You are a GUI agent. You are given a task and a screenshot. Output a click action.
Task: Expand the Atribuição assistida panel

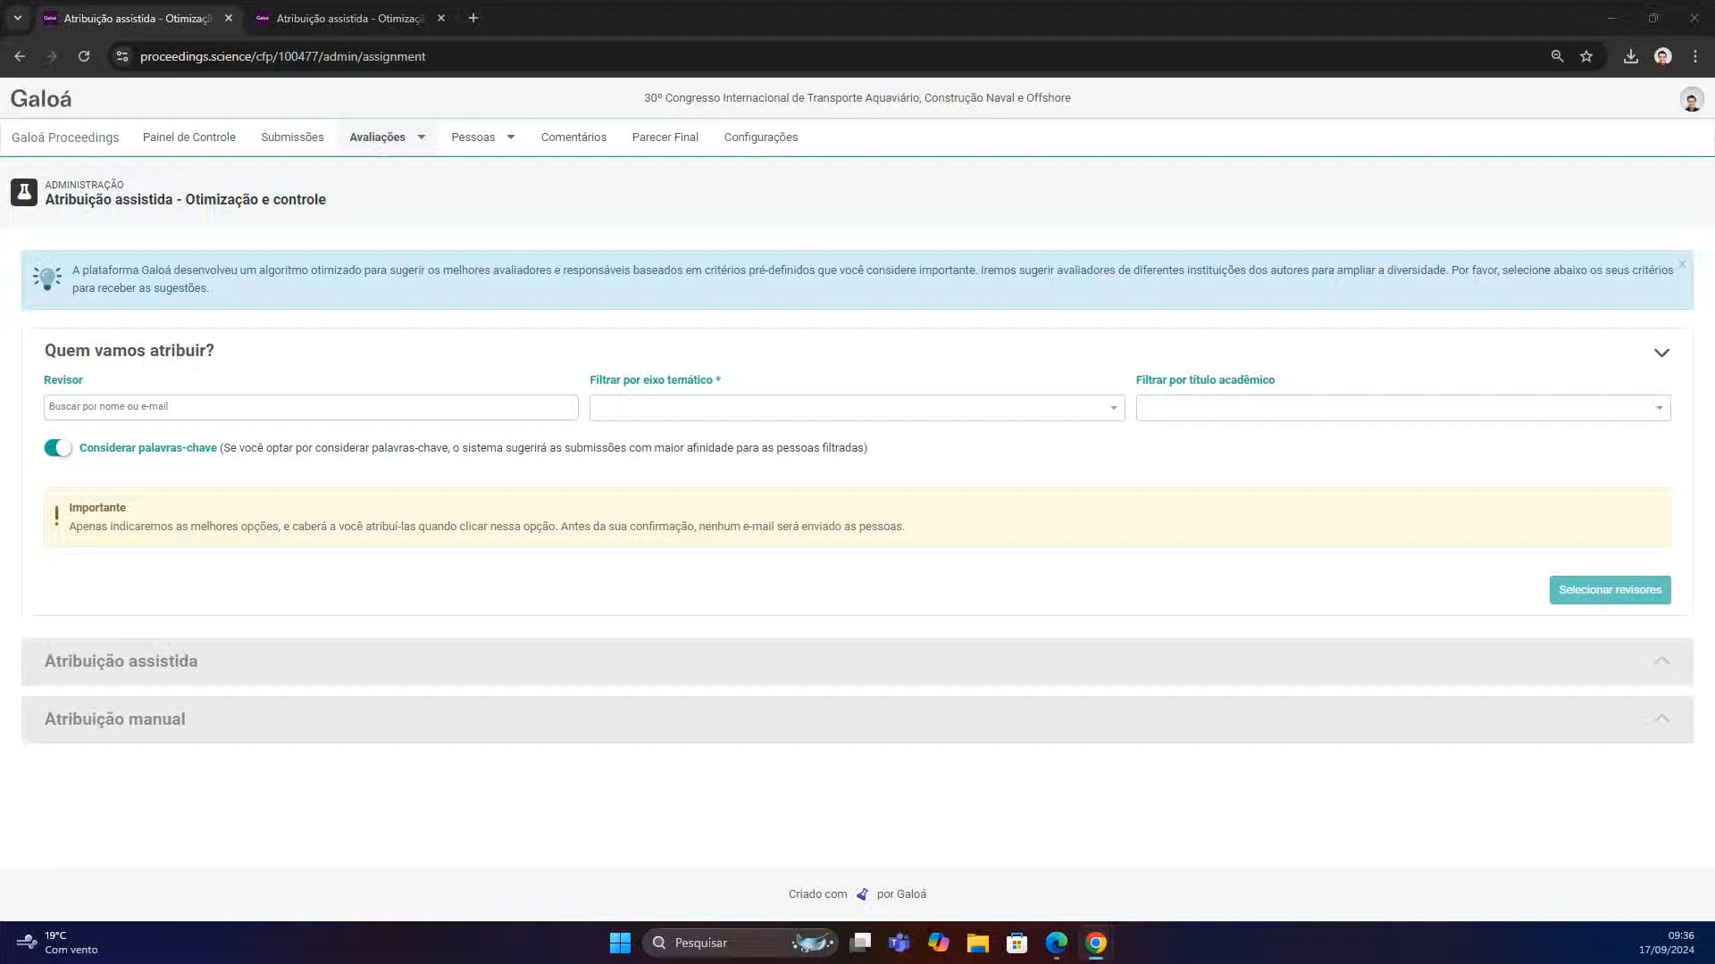click(857, 661)
